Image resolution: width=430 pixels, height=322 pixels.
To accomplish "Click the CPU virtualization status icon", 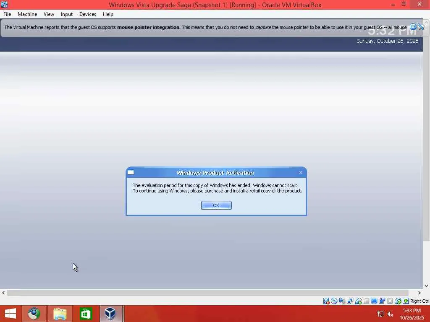I will click(x=390, y=301).
